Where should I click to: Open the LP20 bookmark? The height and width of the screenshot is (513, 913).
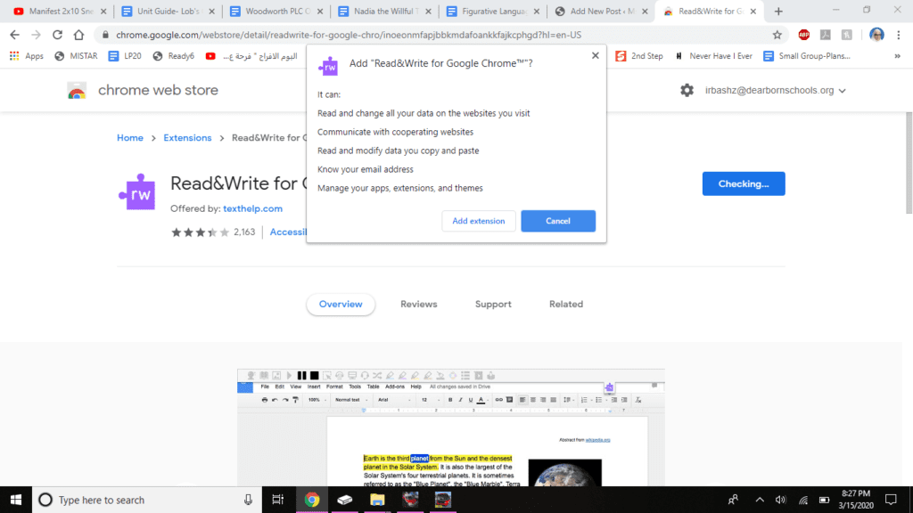(125, 56)
